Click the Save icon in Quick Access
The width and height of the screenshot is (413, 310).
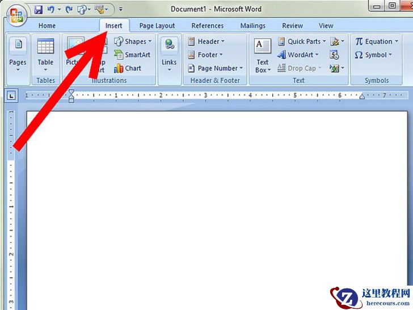pos(39,10)
